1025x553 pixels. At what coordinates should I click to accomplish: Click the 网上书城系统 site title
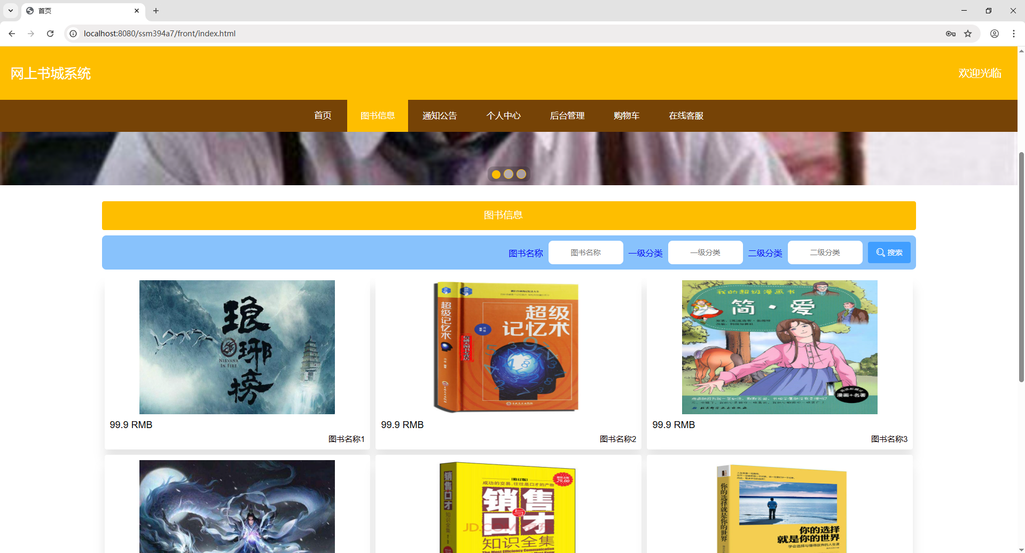pos(51,73)
